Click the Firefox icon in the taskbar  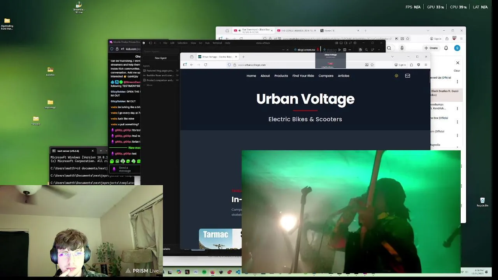212,272
